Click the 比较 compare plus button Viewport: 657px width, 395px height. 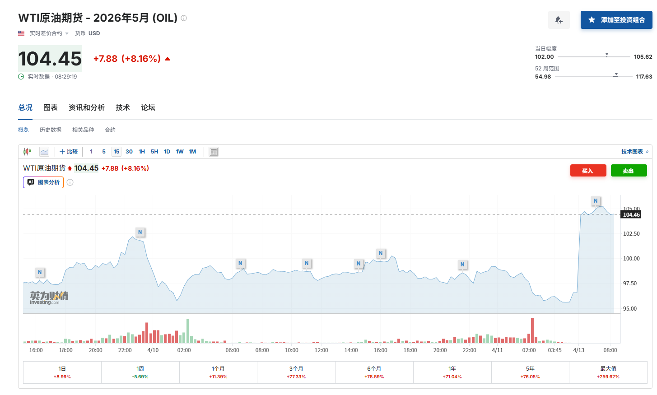point(69,152)
